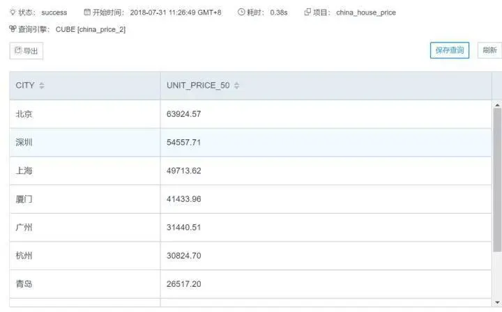Click the 刷新 refresh button

[489, 50]
